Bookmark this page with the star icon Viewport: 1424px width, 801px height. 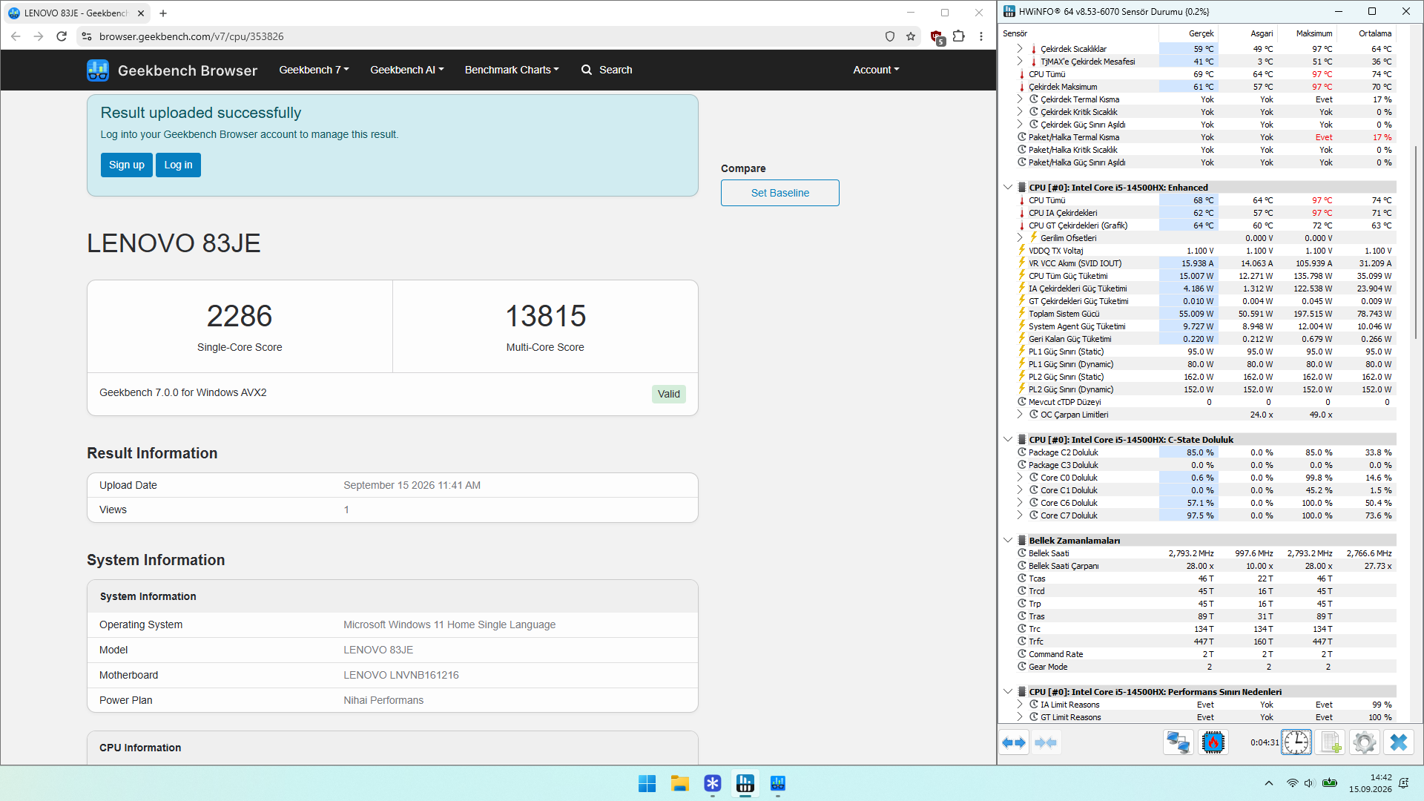(x=911, y=36)
